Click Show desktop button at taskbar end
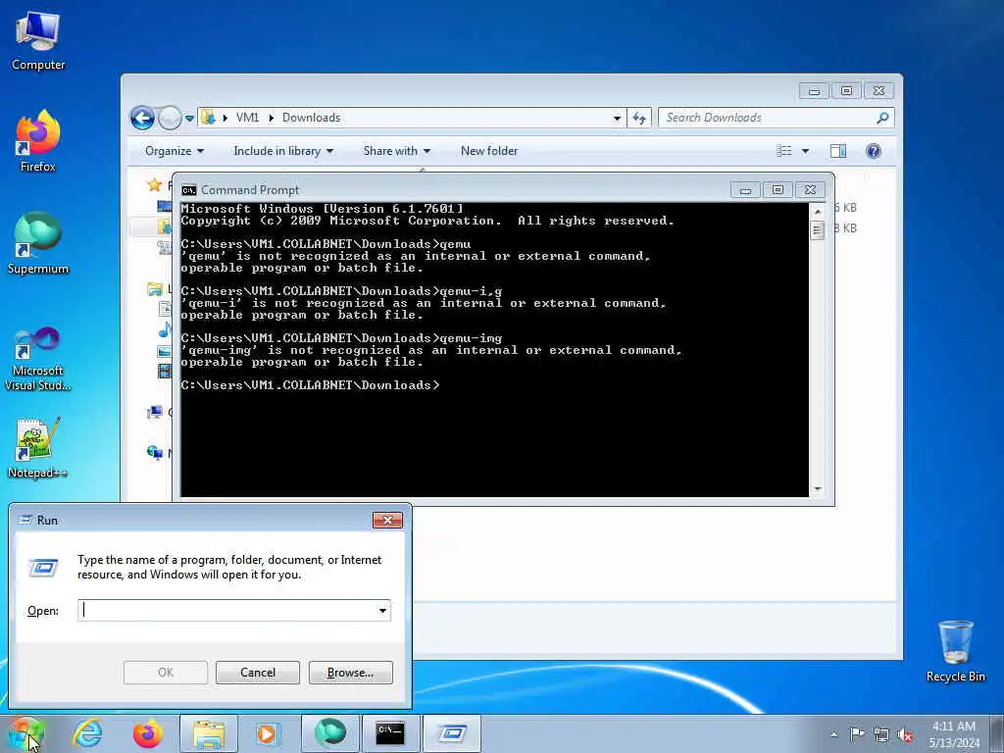 pyautogui.click(x=997, y=734)
